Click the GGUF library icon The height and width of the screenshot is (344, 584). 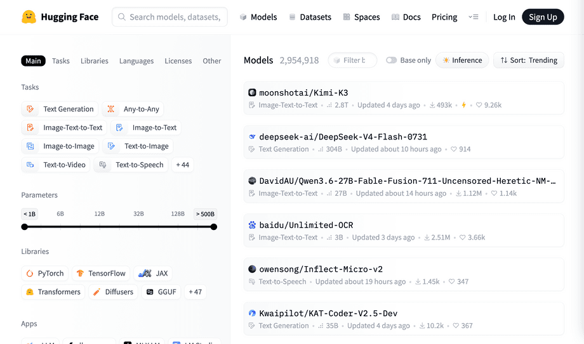point(150,292)
